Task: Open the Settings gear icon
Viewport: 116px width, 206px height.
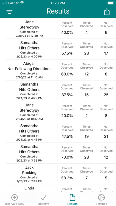Action: tap(101, 197)
